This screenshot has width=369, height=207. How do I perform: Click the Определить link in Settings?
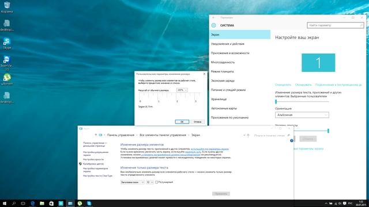(283, 85)
